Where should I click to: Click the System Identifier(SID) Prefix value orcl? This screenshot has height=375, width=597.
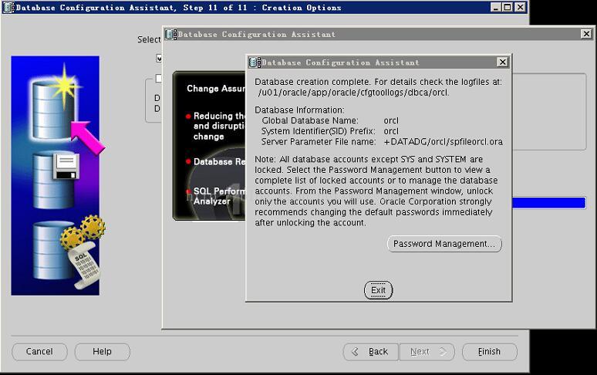click(391, 131)
